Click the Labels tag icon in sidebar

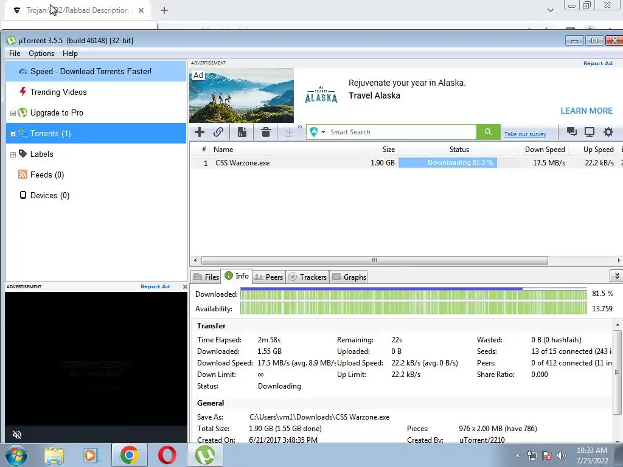coord(23,154)
